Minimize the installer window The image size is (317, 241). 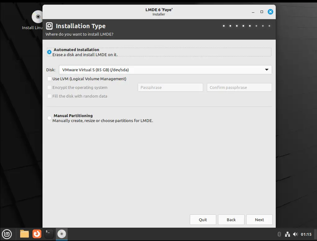coord(253,12)
